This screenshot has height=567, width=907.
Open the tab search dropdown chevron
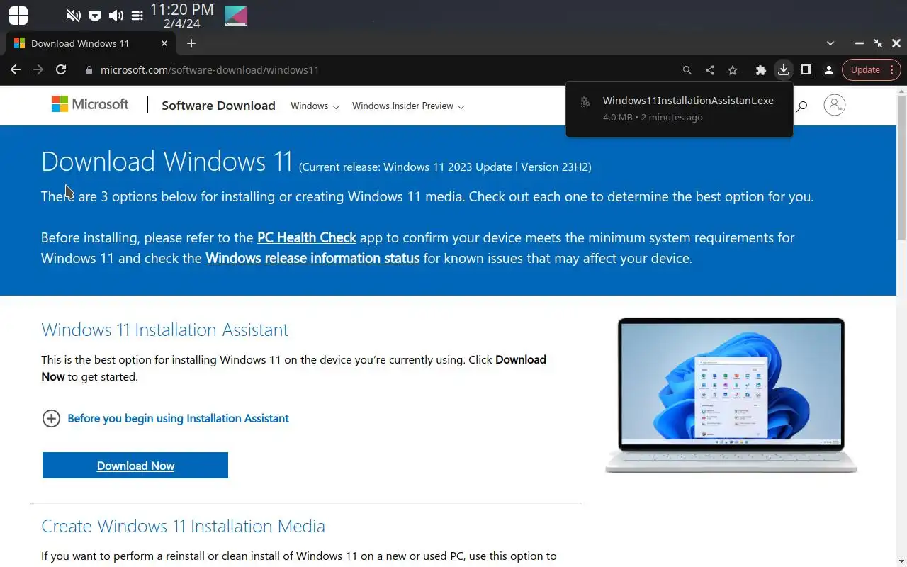coord(830,43)
